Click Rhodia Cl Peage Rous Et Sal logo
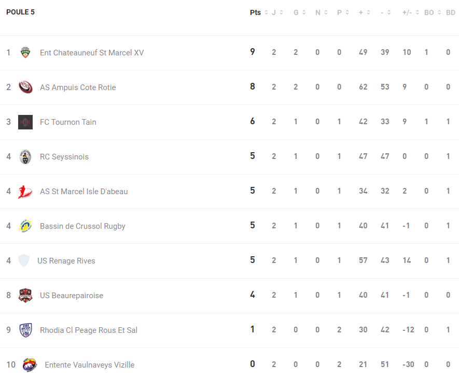This screenshot has width=459, height=380. tap(25, 330)
